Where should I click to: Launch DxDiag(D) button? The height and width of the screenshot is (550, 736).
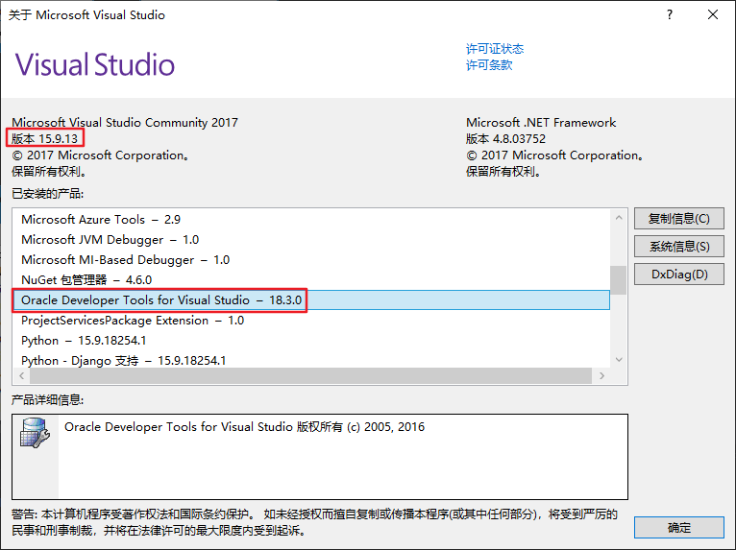[x=678, y=275]
